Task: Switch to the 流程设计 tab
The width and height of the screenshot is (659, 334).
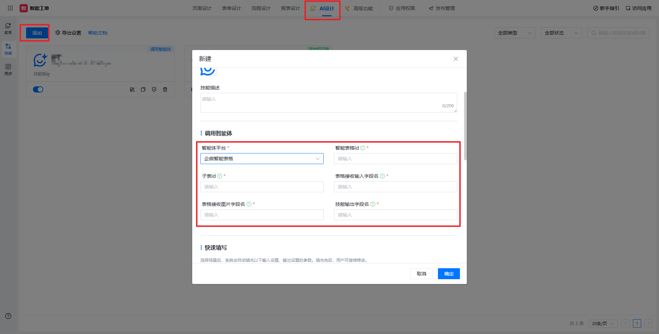Action: [261, 8]
